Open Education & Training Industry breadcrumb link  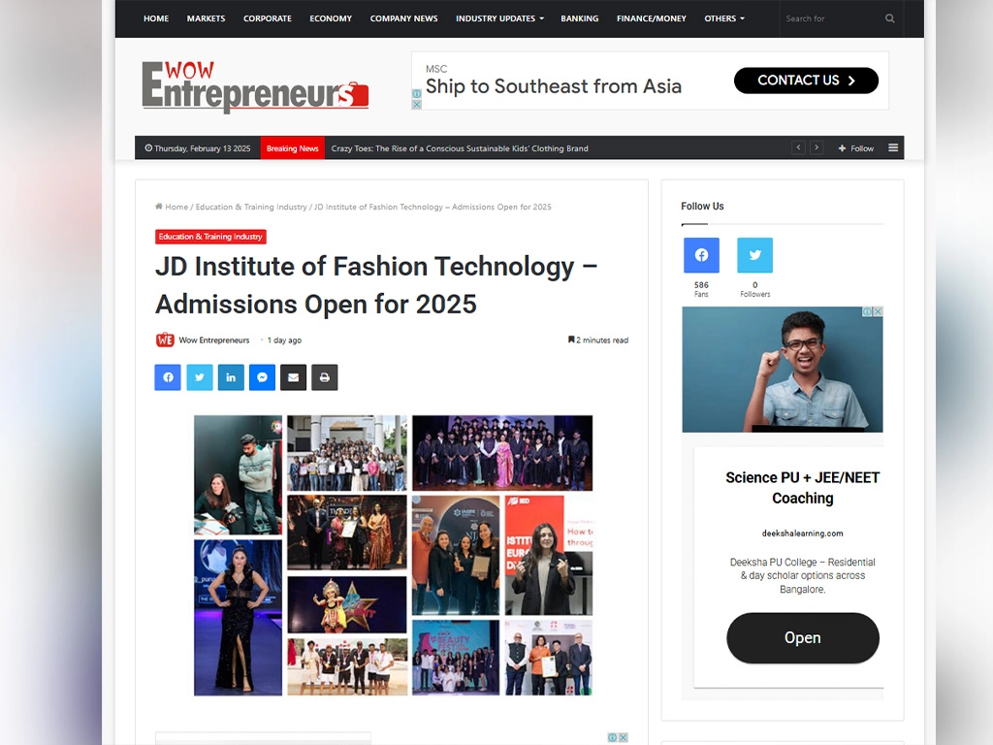click(251, 207)
